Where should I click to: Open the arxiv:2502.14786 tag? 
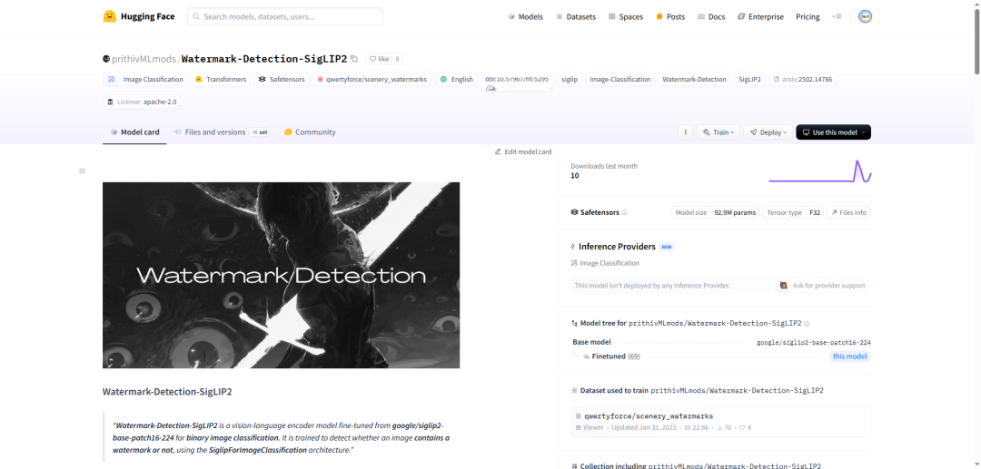[803, 79]
